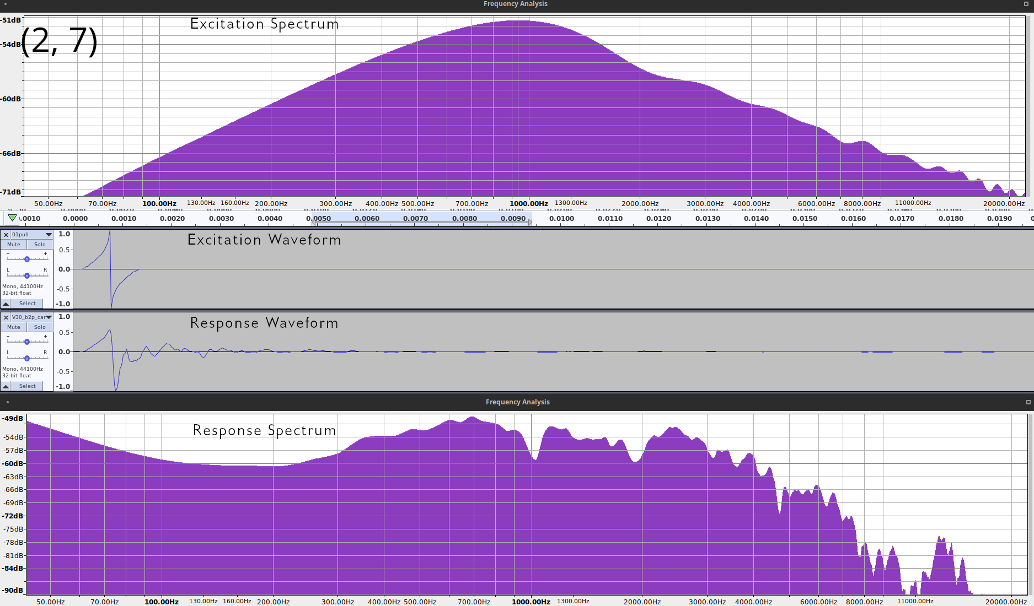1034x606 pixels.
Task: Click the 01pull track gain slider
Action: click(x=26, y=258)
